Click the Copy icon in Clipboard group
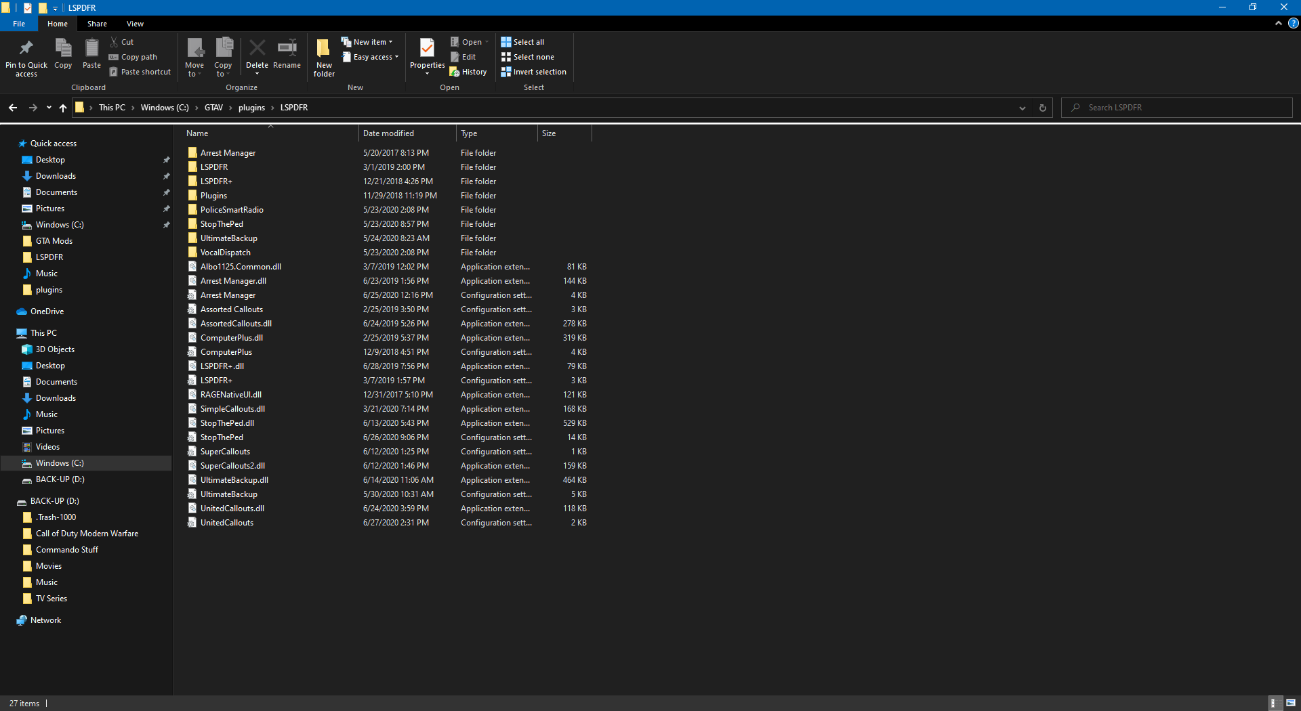Viewport: 1301px width, 711px height. tap(63, 49)
